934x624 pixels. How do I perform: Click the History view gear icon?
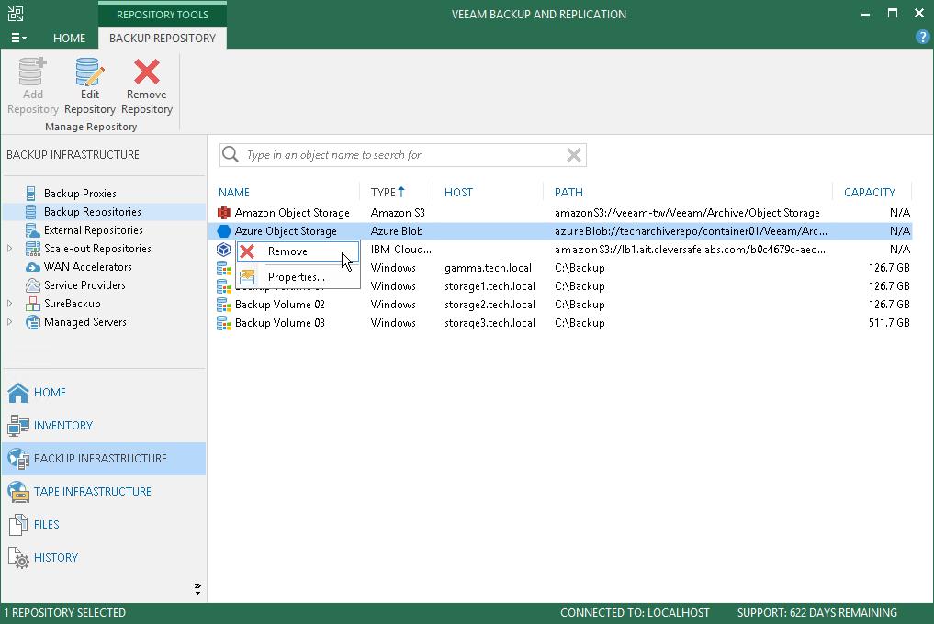pos(17,558)
